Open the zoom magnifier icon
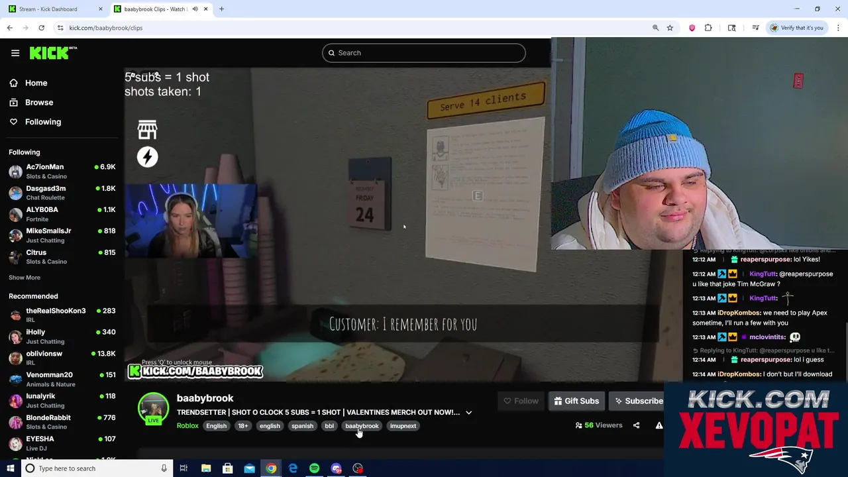The width and height of the screenshot is (848, 477). coord(656,28)
